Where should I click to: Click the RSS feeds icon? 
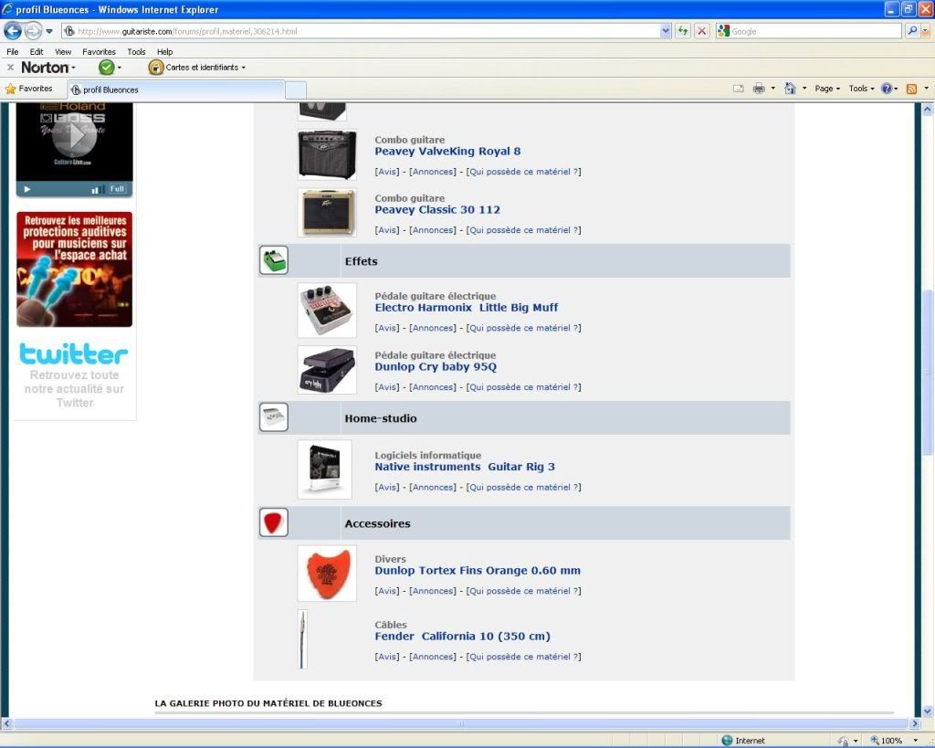[911, 89]
